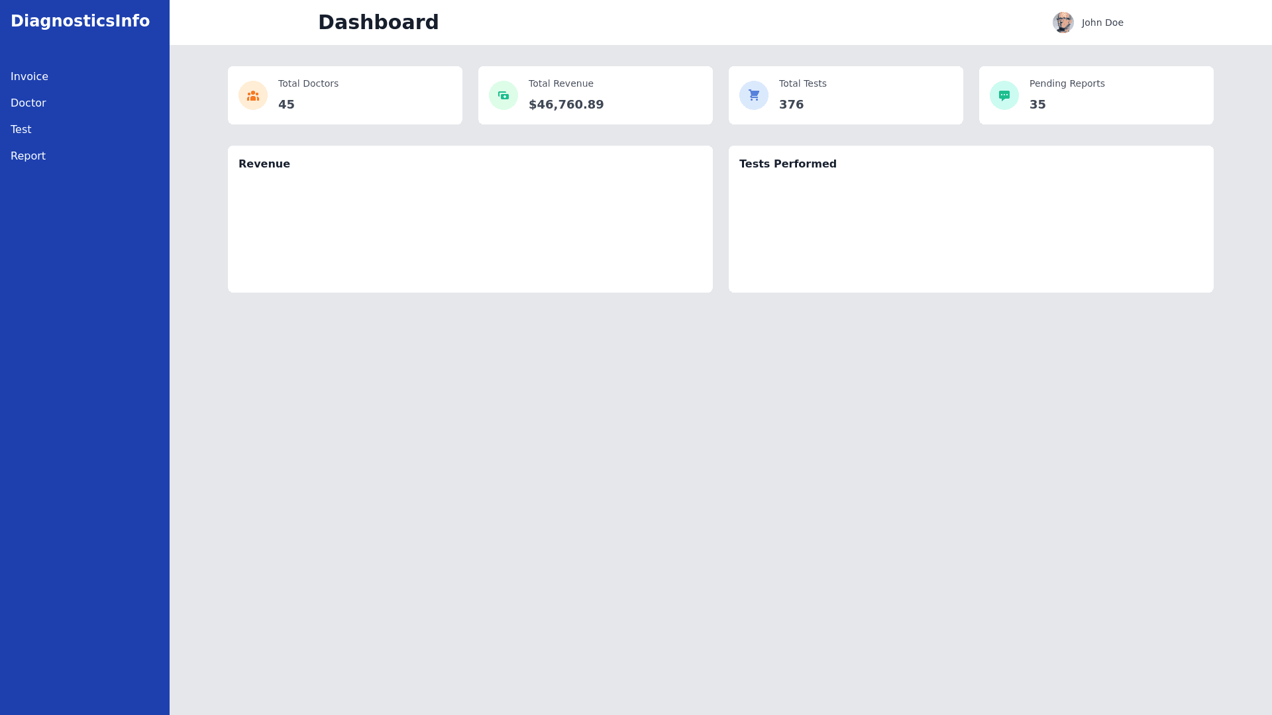Click the 35 pending reports number
The height and width of the screenshot is (715, 1272).
(1037, 105)
